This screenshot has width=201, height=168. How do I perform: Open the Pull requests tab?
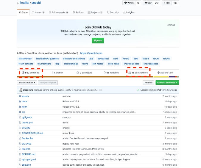click(x=58, y=12)
